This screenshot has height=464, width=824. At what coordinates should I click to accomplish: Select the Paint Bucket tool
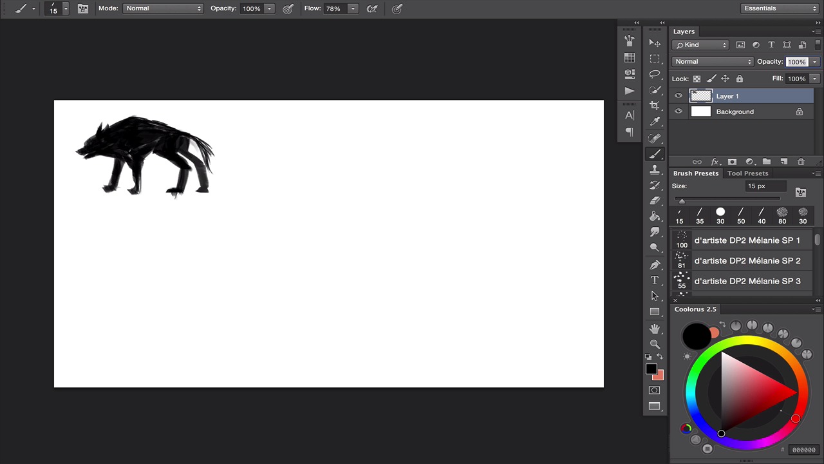[655, 216]
